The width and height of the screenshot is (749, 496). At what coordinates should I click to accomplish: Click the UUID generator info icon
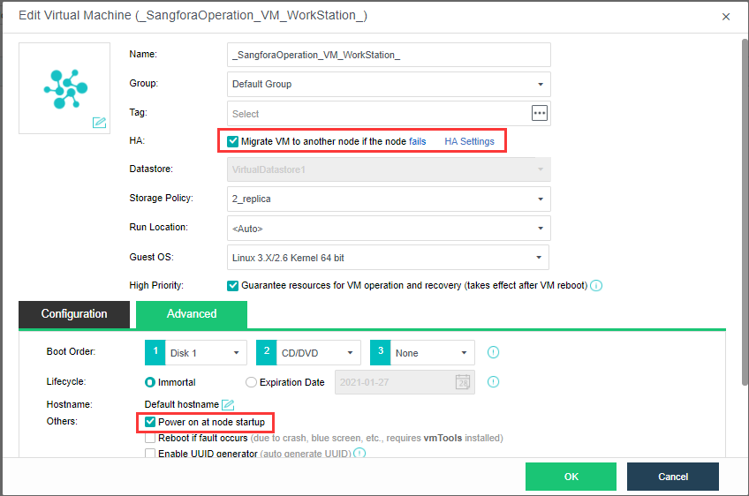[x=359, y=454]
